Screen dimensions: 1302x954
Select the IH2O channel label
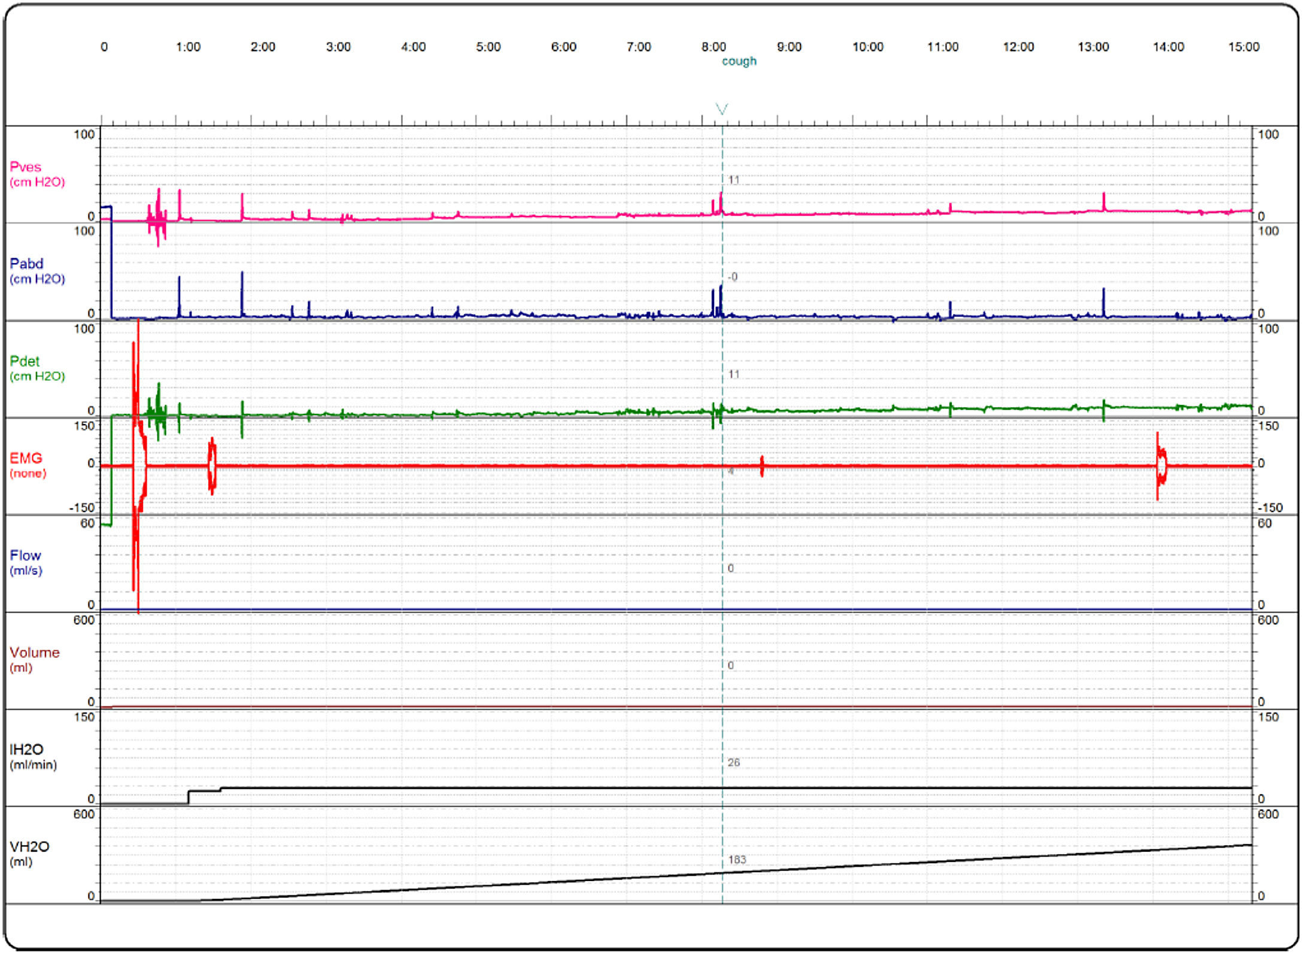[26, 749]
